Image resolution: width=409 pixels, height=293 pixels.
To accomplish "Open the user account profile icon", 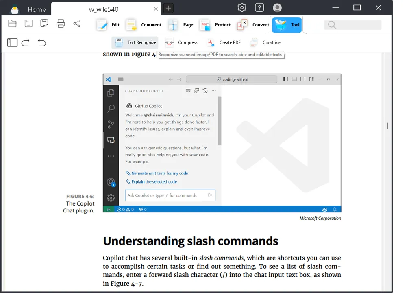I will (x=277, y=7).
